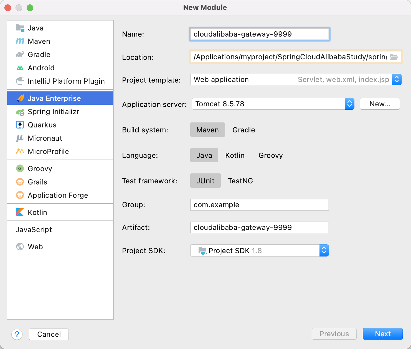Select Gradle as the build system

coord(244,130)
